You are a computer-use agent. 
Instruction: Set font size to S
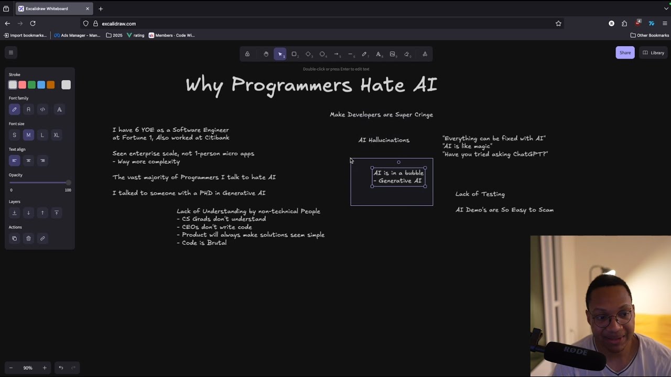pyautogui.click(x=14, y=135)
